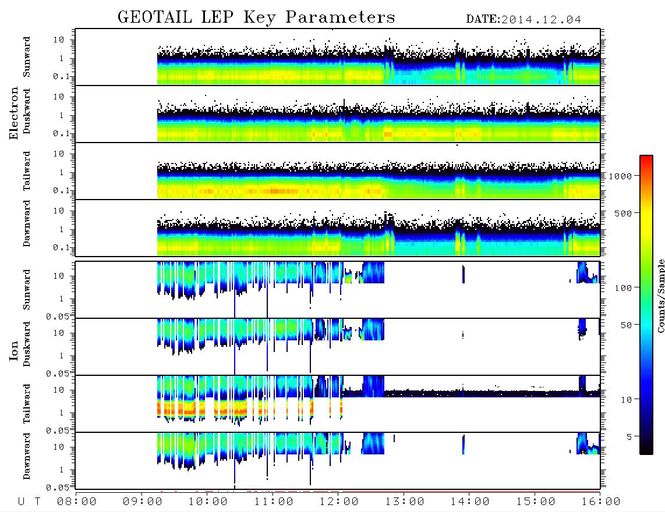Click the Electron Tailward spectrogram panel
This screenshot has height=512, width=665.
338,171
